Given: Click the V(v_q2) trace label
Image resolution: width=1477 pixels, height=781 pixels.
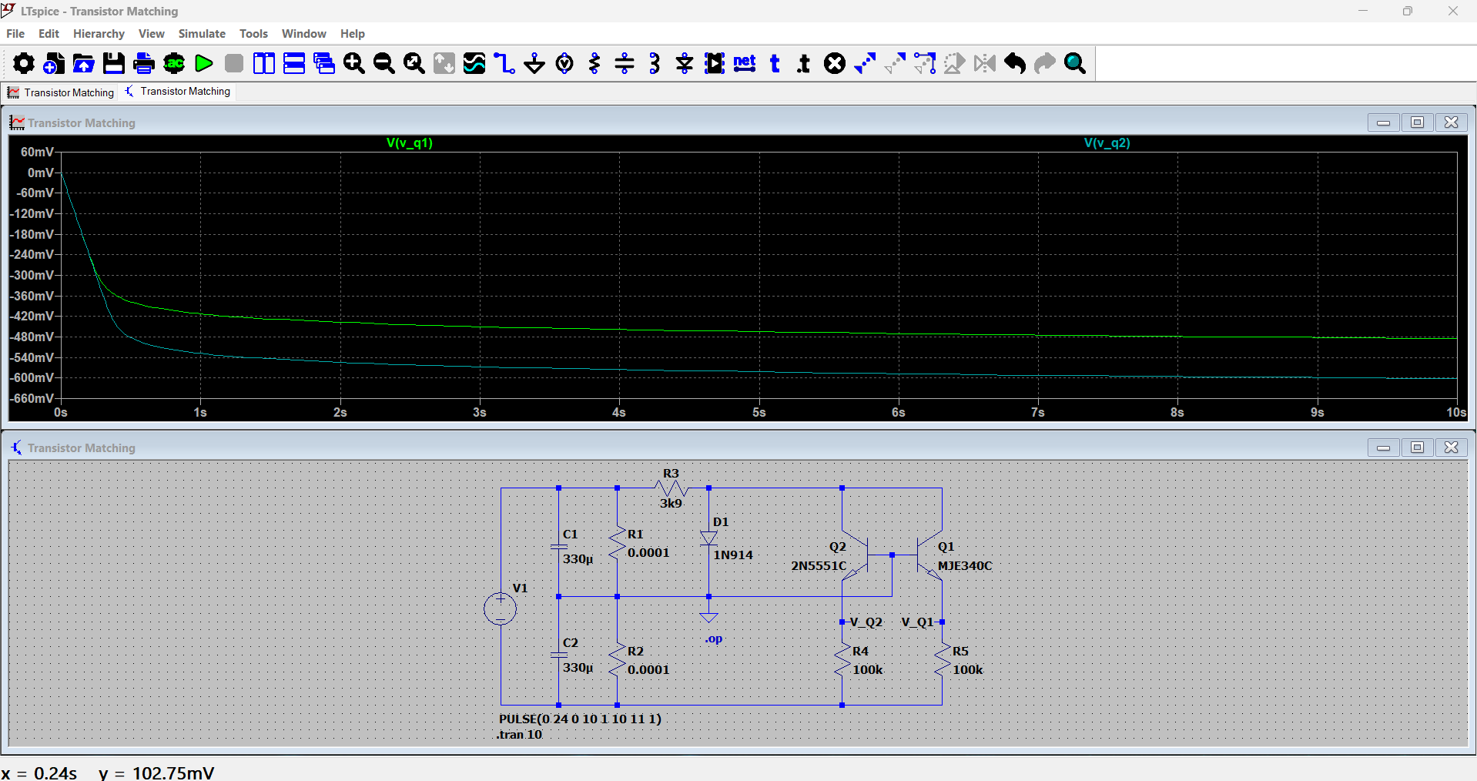Looking at the screenshot, I should [x=1107, y=143].
